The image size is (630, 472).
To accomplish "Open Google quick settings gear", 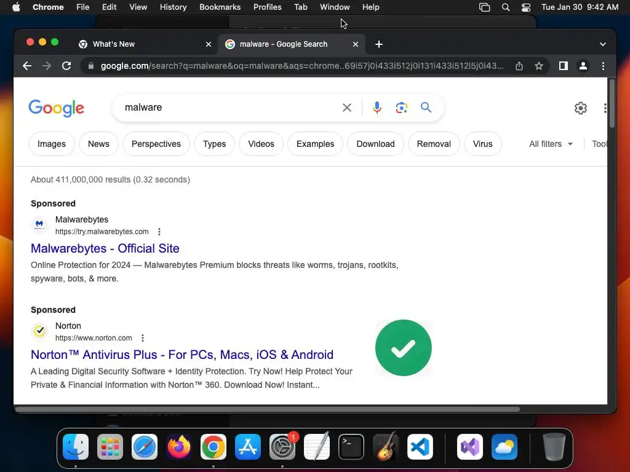I will pos(581,108).
